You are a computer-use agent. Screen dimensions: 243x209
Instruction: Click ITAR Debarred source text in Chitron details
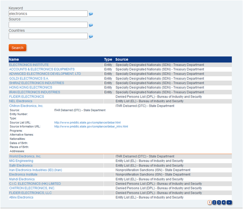tap(80, 110)
